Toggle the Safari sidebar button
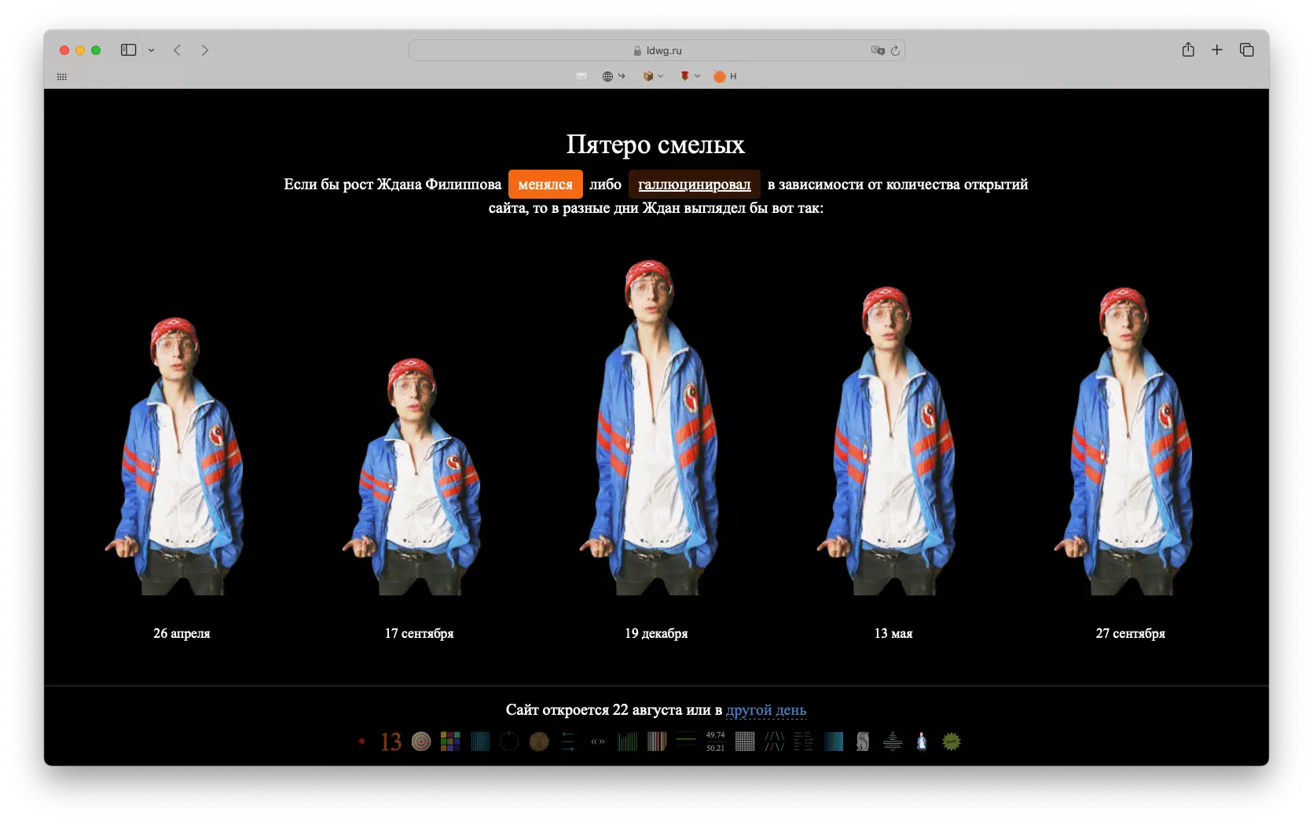This screenshot has width=1313, height=824. pyautogui.click(x=128, y=50)
